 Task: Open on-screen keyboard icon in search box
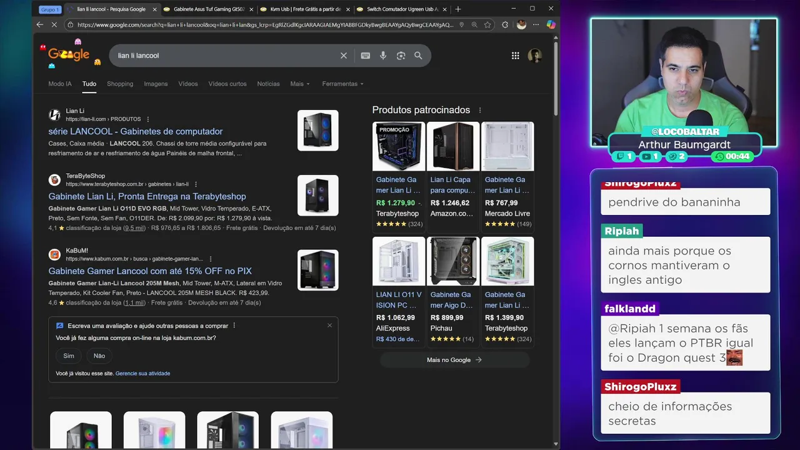tap(366, 56)
